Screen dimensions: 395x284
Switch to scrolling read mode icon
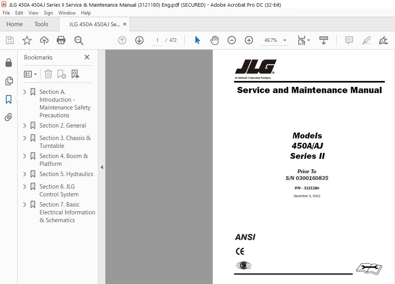324,40
